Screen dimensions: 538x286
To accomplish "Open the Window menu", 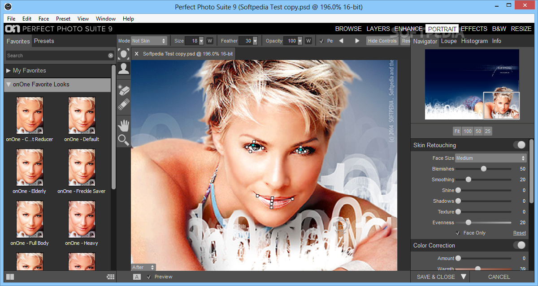I will point(106,19).
